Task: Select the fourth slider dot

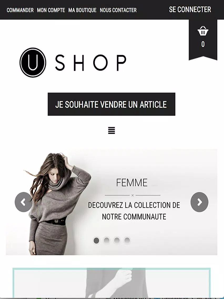Action: [127, 241]
